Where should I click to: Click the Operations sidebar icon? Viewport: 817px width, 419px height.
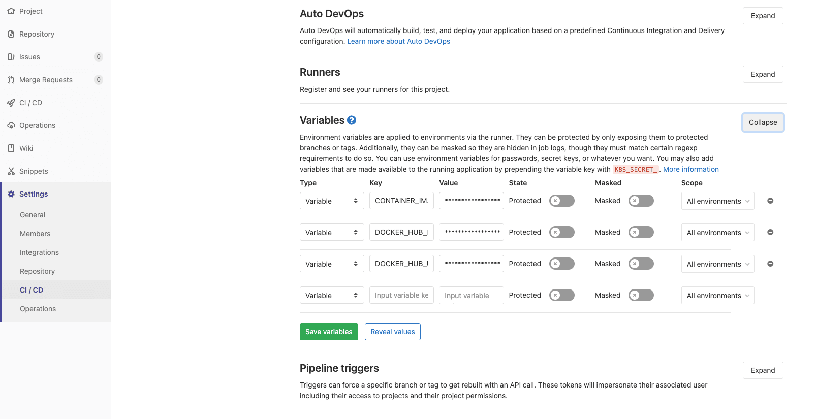pyautogui.click(x=11, y=125)
